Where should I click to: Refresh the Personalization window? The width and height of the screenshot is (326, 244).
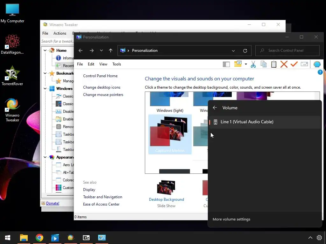245,51
